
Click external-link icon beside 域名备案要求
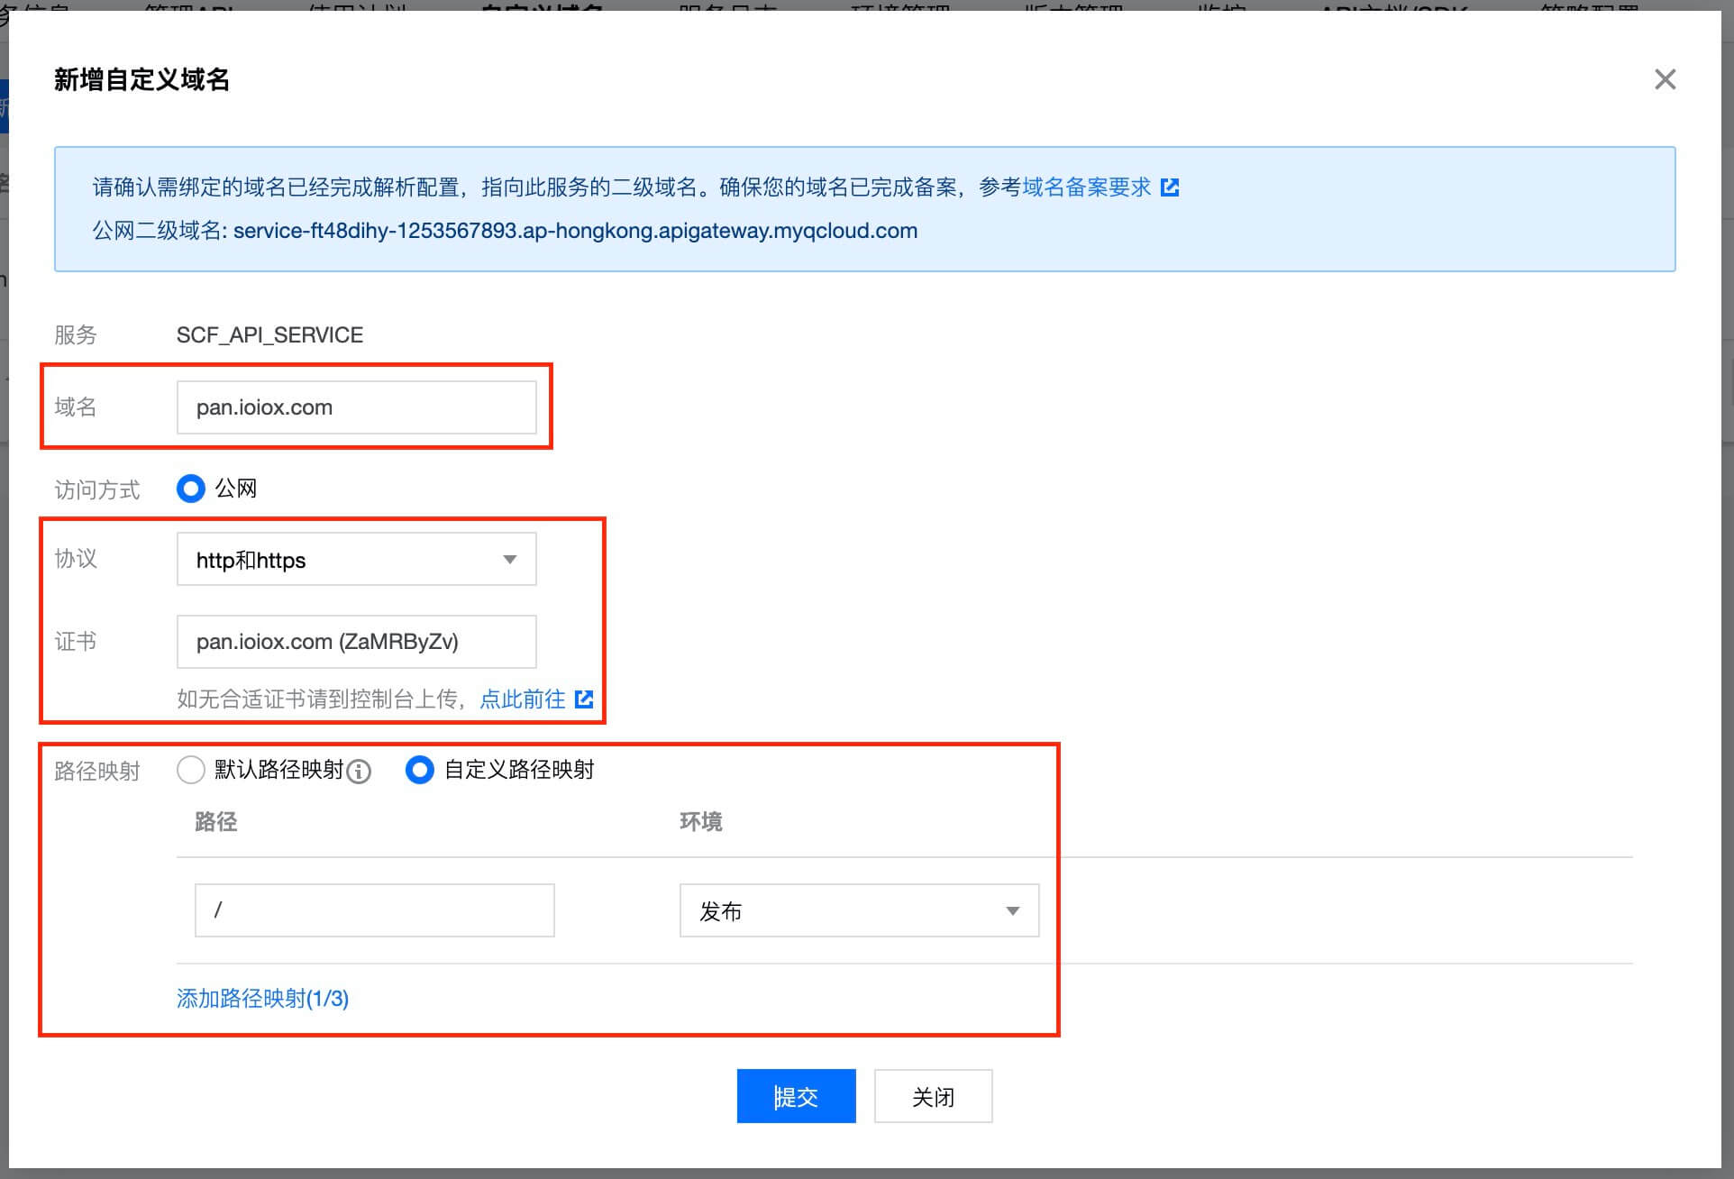1170,187
